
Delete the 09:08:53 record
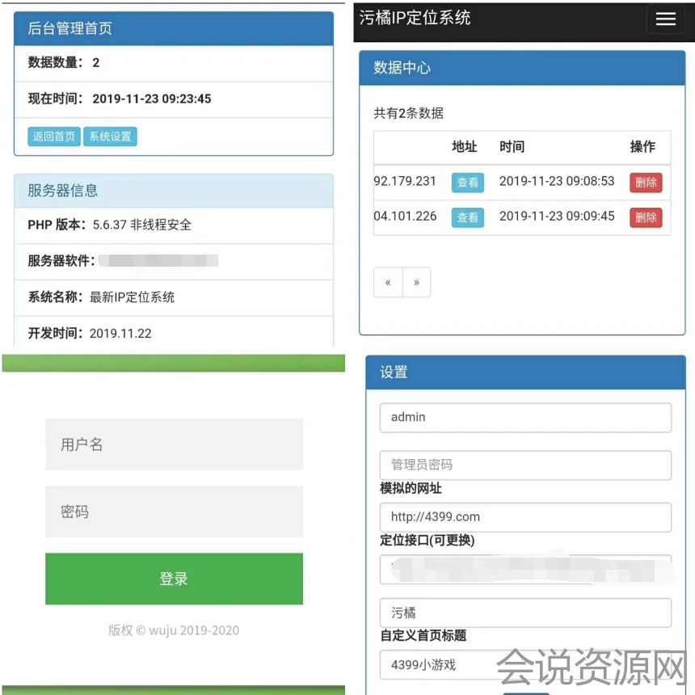pyautogui.click(x=646, y=183)
